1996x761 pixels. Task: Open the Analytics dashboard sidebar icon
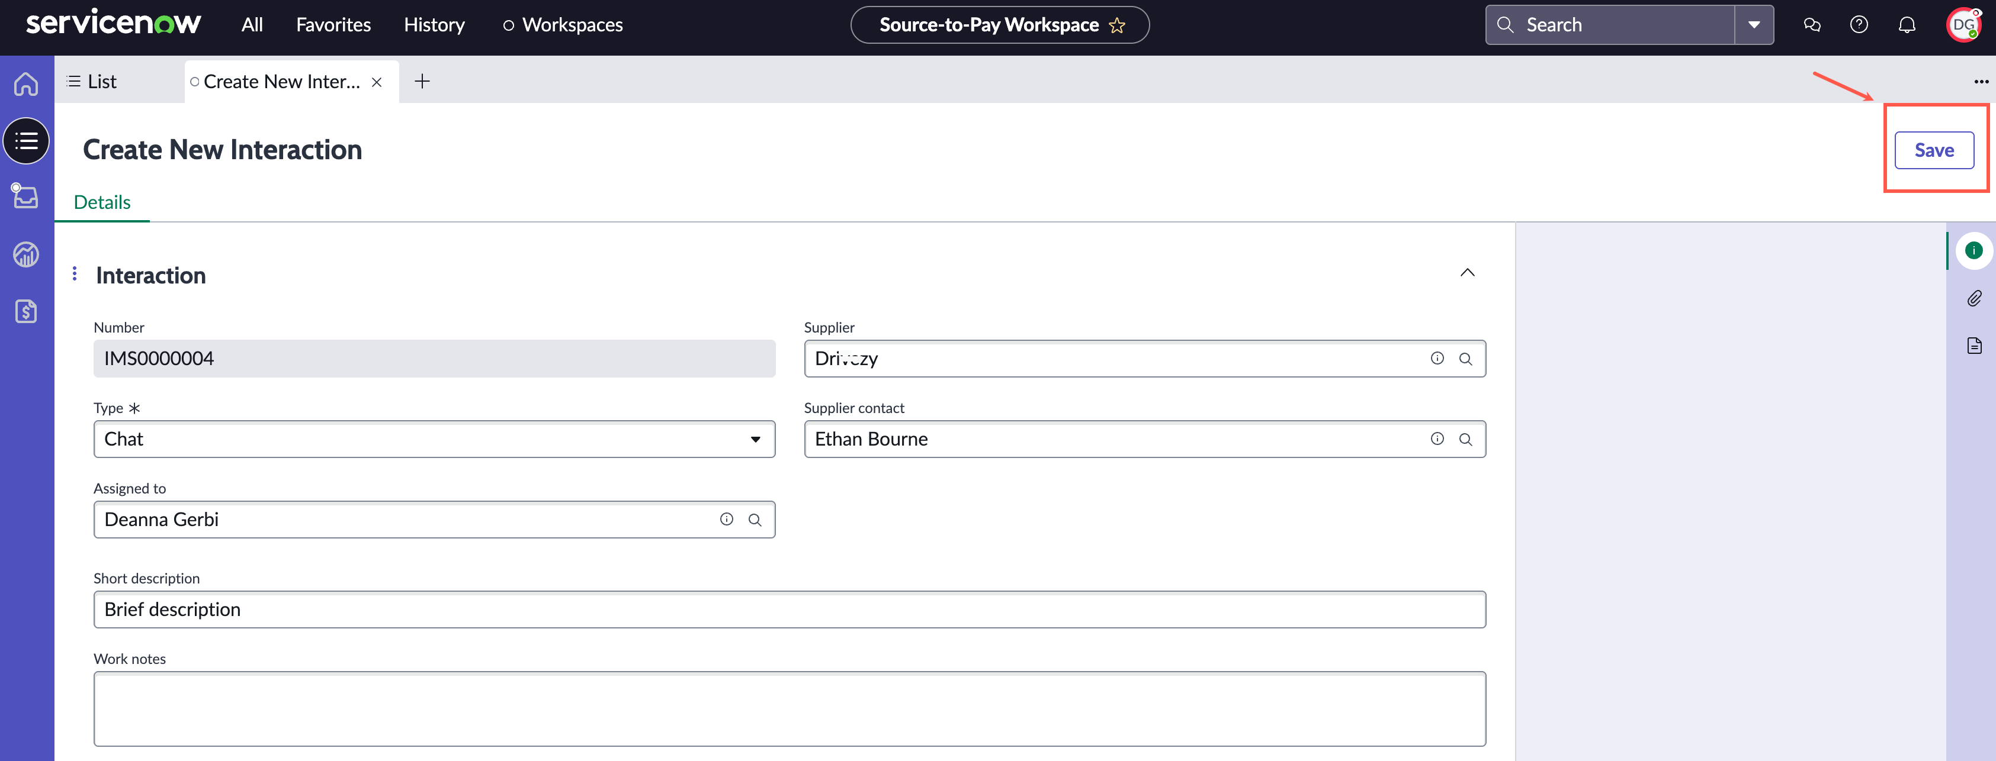[x=26, y=254]
